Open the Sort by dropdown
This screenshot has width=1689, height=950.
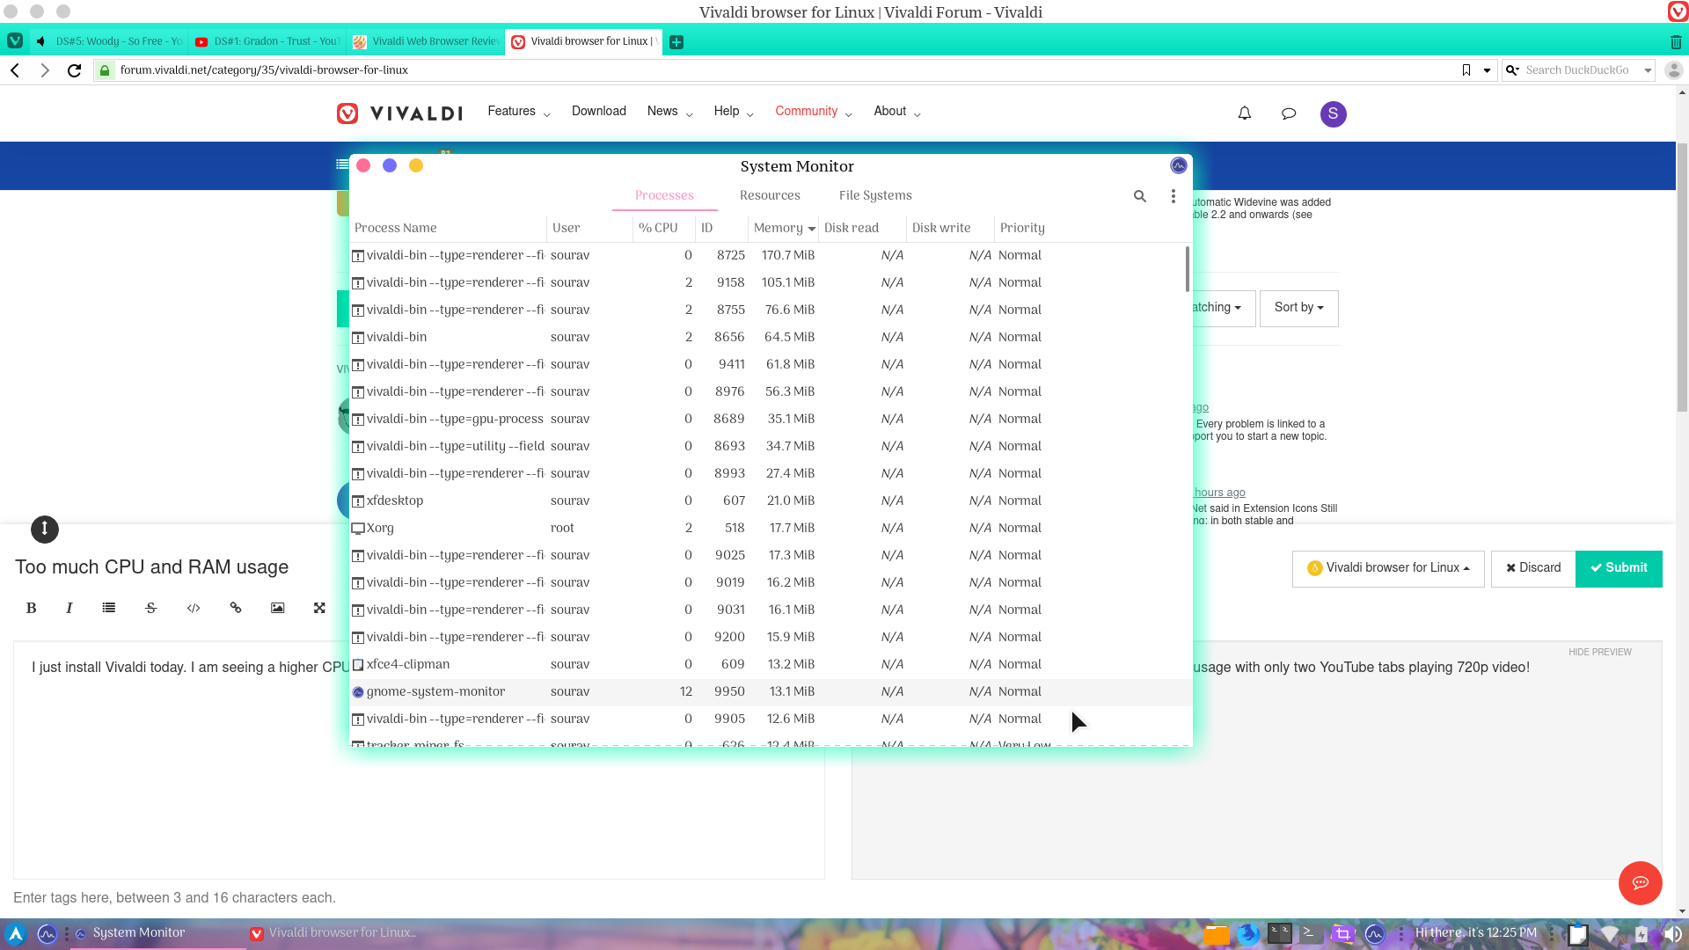[1298, 308]
